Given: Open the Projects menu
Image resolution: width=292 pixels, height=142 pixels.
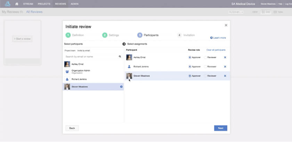Looking at the screenshot, I should tap(44, 4).
